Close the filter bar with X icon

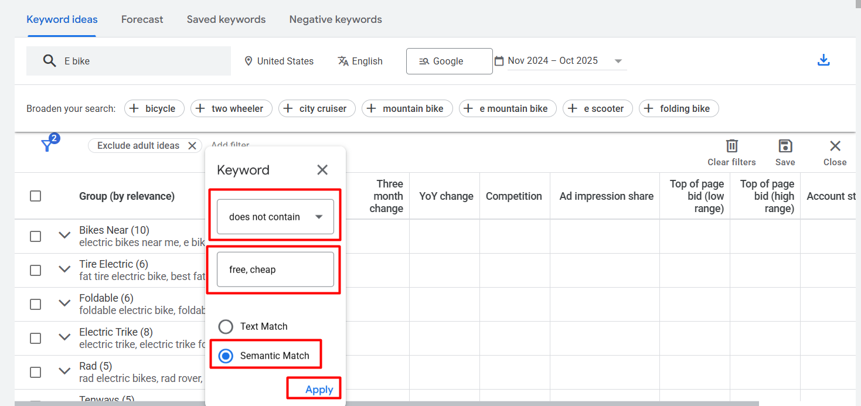(835, 146)
